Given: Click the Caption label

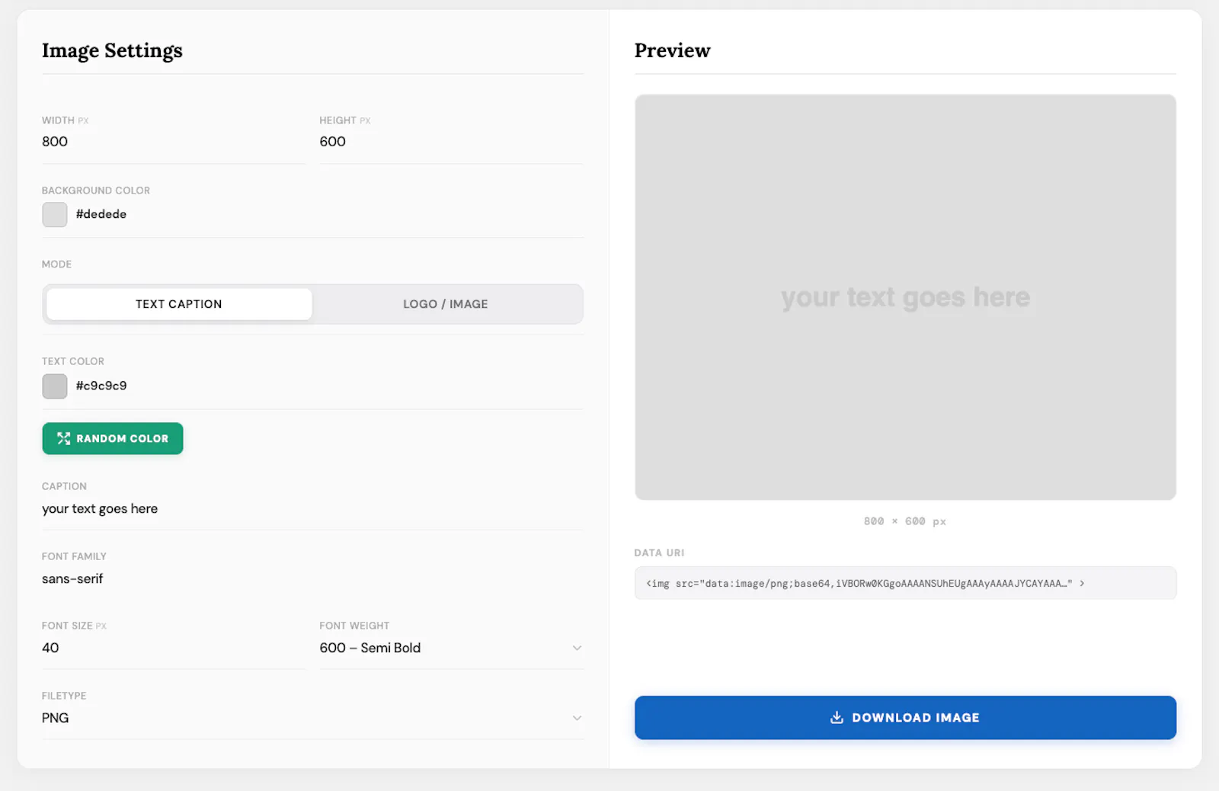Looking at the screenshot, I should (64, 486).
